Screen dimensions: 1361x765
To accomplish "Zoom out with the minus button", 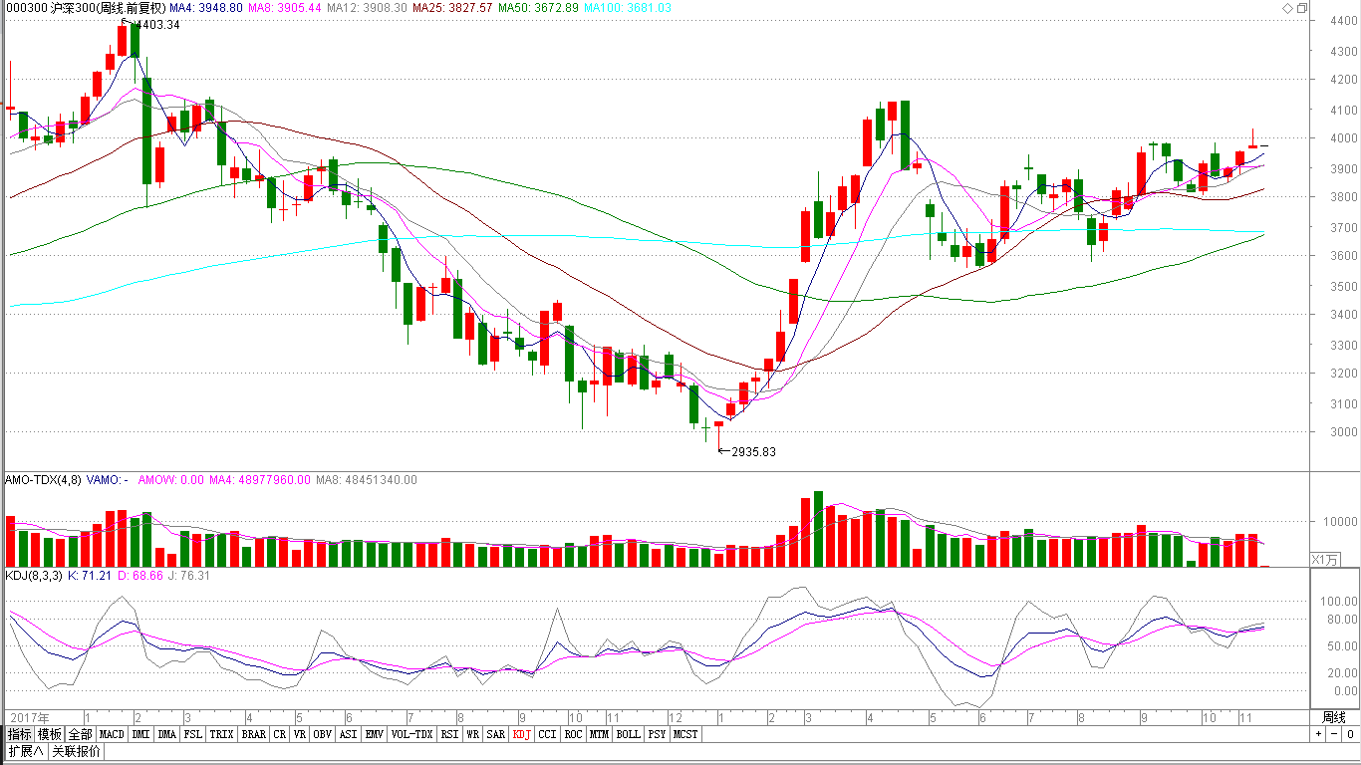I will [x=1333, y=734].
